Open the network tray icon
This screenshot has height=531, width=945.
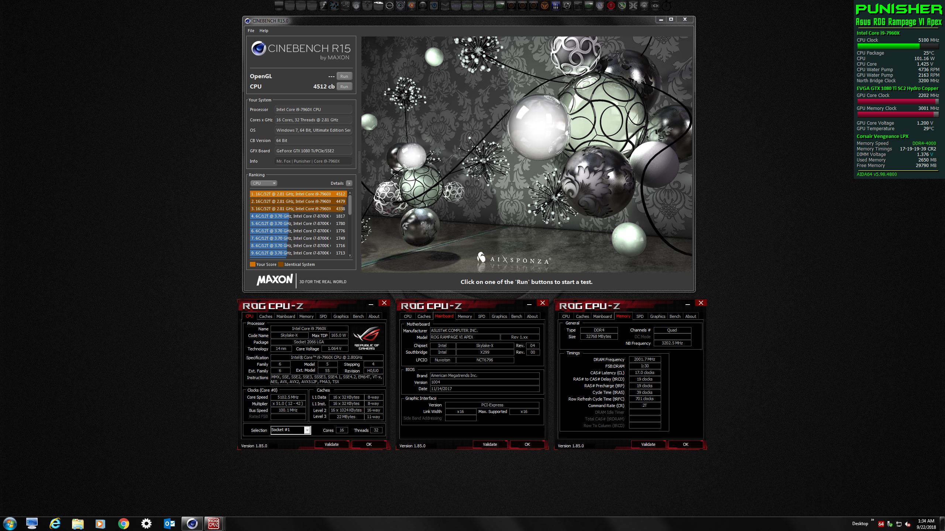pyautogui.click(x=899, y=524)
